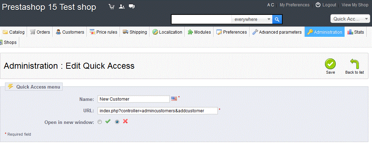Click the My Preferences link
Image resolution: width=372 pixels, height=147 pixels.
[294, 5]
